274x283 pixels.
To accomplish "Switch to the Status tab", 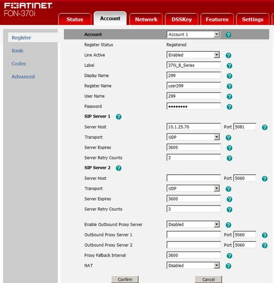I will tap(75, 19).
